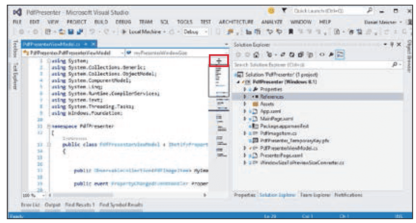This screenshot has height=223, width=416.
Task: Click the Save All toolbar icon
Action: (x=80, y=32)
